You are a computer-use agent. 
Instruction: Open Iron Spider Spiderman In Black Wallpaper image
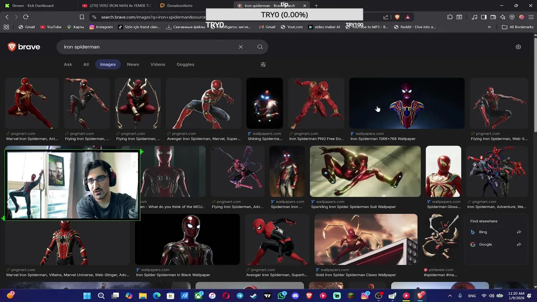[x=188, y=240]
